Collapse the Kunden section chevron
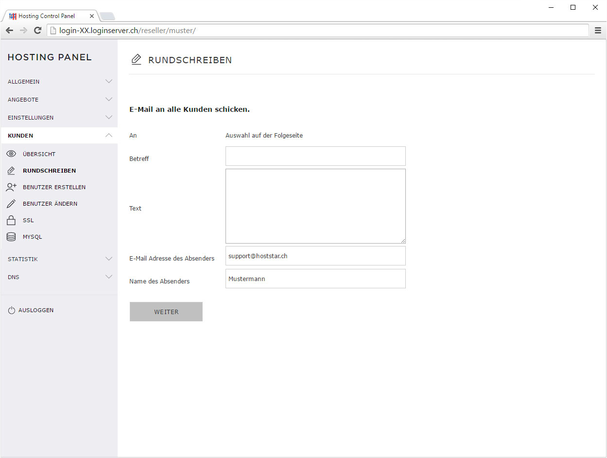Viewport: 607px width, 458px height. click(x=109, y=136)
